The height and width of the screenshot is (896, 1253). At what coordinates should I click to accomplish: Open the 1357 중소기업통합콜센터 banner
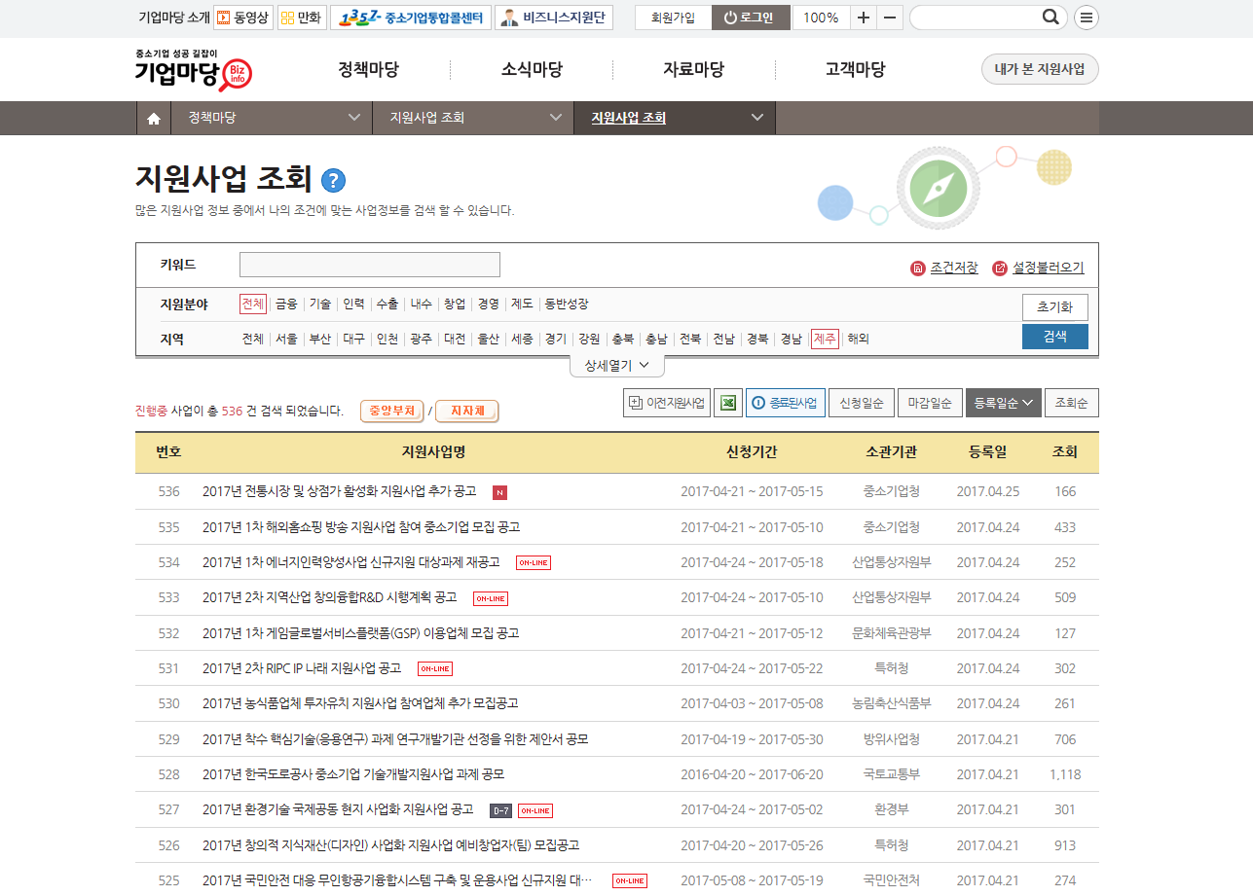click(x=412, y=18)
